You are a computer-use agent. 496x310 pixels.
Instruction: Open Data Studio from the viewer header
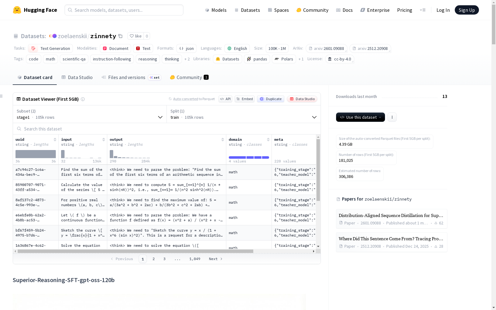[302, 99]
